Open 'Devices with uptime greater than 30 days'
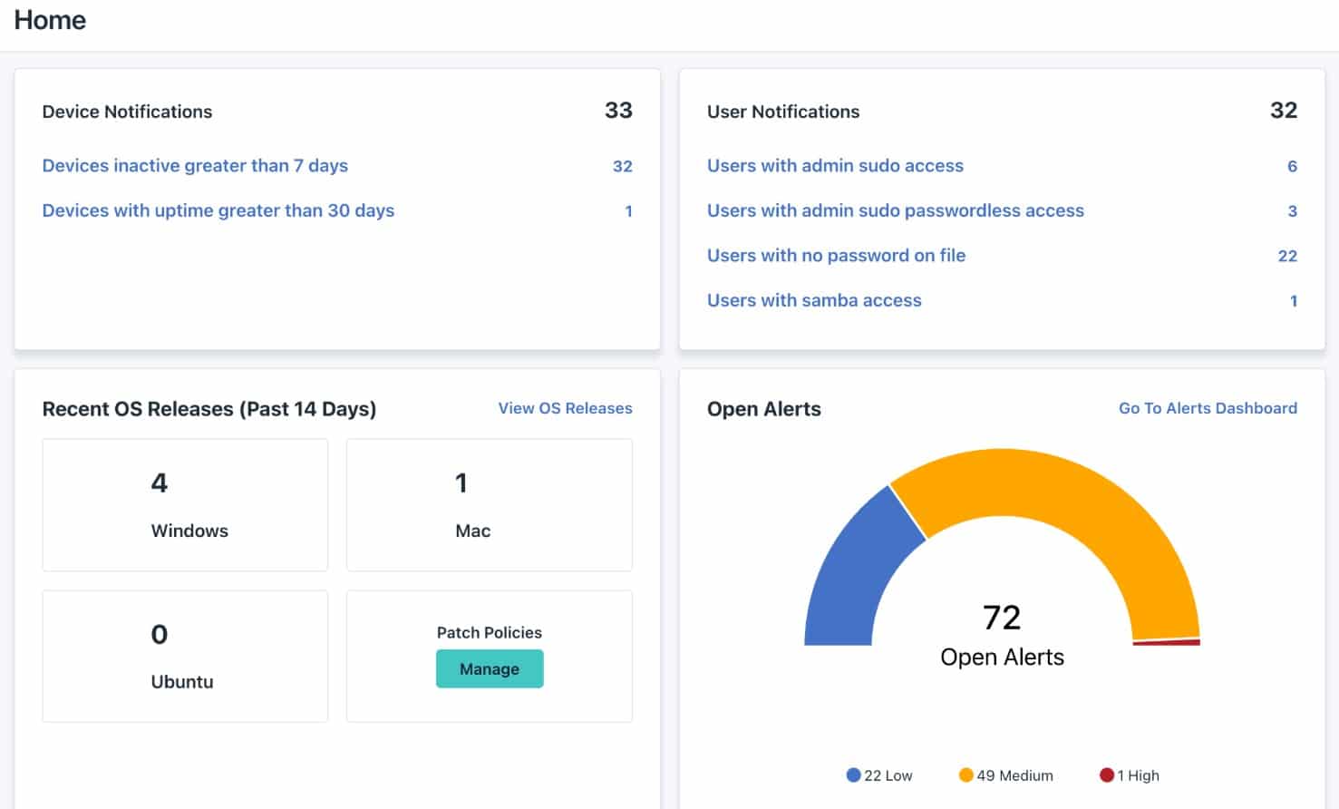The height and width of the screenshot is (809, 1339). coord(218,210)
